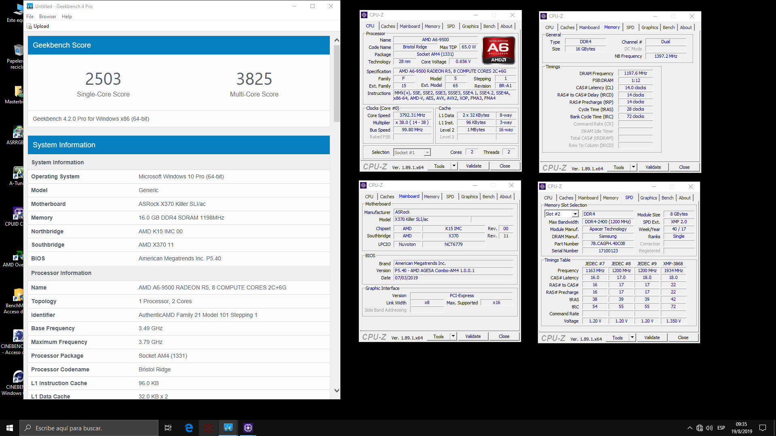Select the Papelera de reciclaje desktop icon

point(15,57)
